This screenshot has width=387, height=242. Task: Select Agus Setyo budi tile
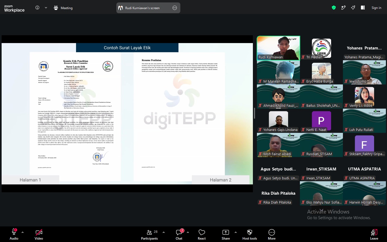pos(278,169)
